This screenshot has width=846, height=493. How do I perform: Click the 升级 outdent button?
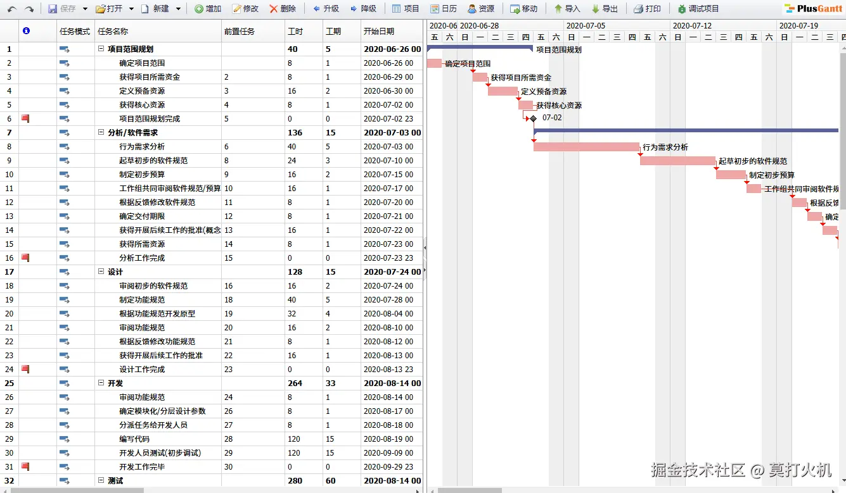tap(326, 9)
